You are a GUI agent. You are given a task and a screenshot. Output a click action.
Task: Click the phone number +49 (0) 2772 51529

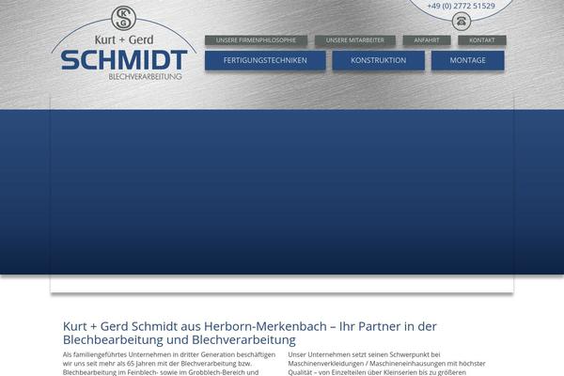(x=462, y=6)
